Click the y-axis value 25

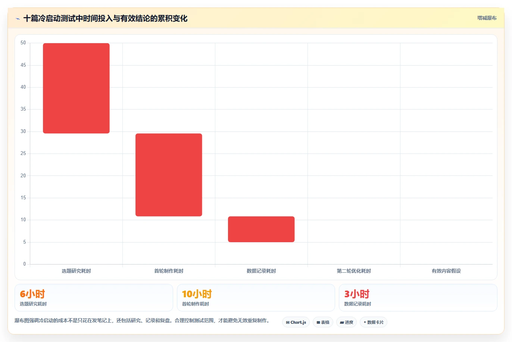23,153
